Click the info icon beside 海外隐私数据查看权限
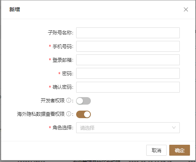The image size is (196, 162). click(69, 114)
